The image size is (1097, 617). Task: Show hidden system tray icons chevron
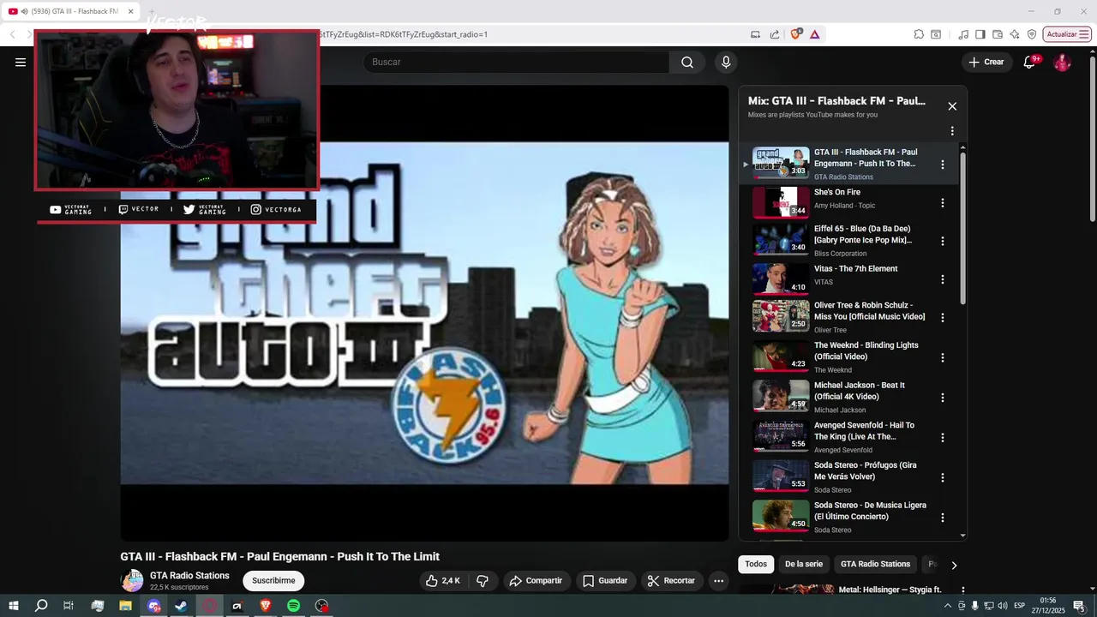click(947, 606)
